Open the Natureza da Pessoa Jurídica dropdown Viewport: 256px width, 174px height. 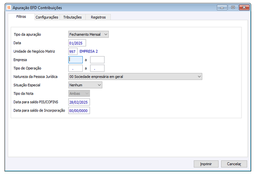[x=135, y=77]
